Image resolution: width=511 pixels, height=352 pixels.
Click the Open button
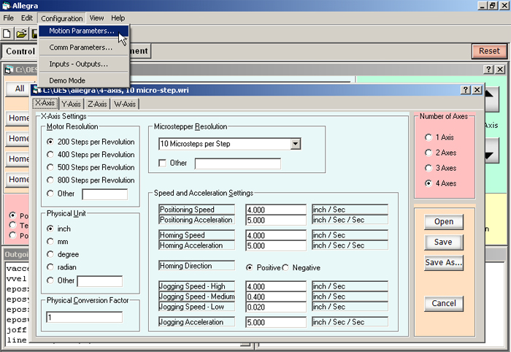(444, 221)
